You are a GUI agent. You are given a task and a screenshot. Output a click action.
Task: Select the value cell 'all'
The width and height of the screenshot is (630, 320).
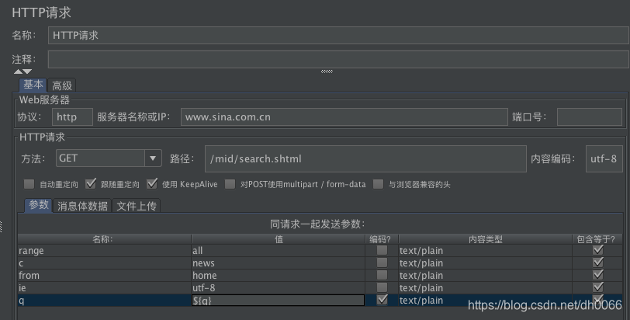pyautogui.click(x=279, y=250)
